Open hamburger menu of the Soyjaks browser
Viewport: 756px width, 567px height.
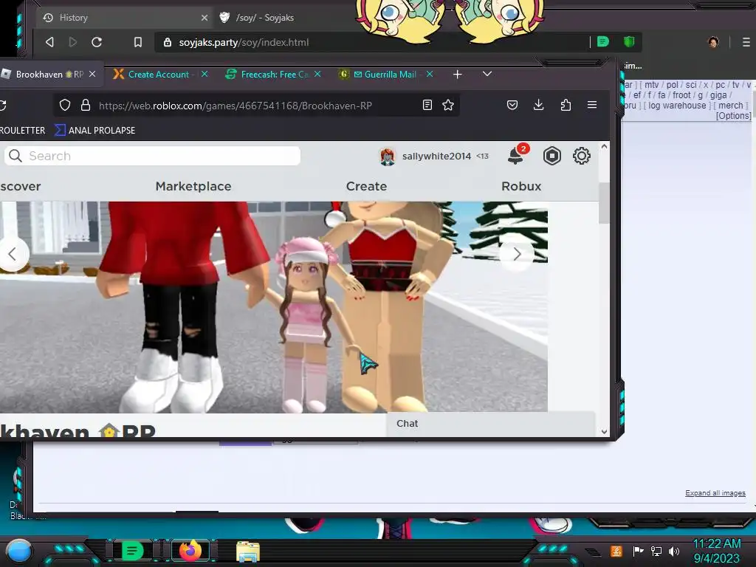point(746,42)
